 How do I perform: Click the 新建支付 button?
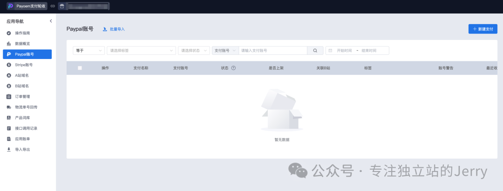(x=483, y=29)
